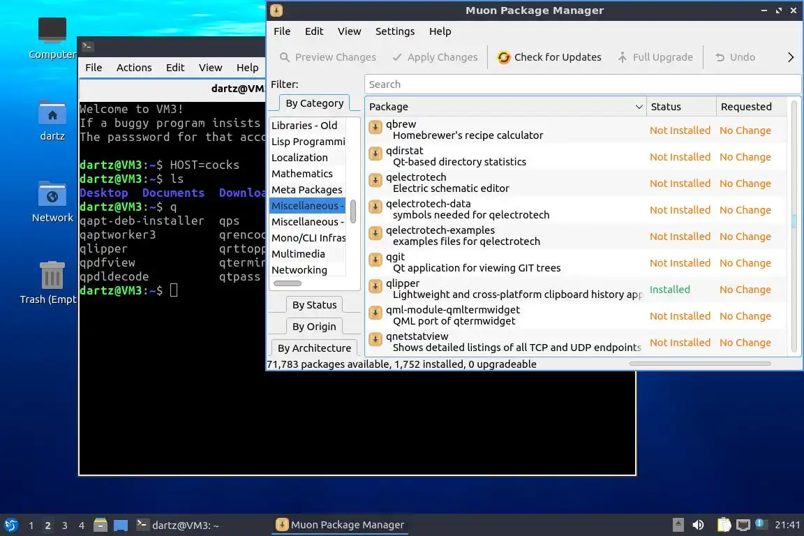
Task: Open the Computer desktop icon
Action: (52, 38)
